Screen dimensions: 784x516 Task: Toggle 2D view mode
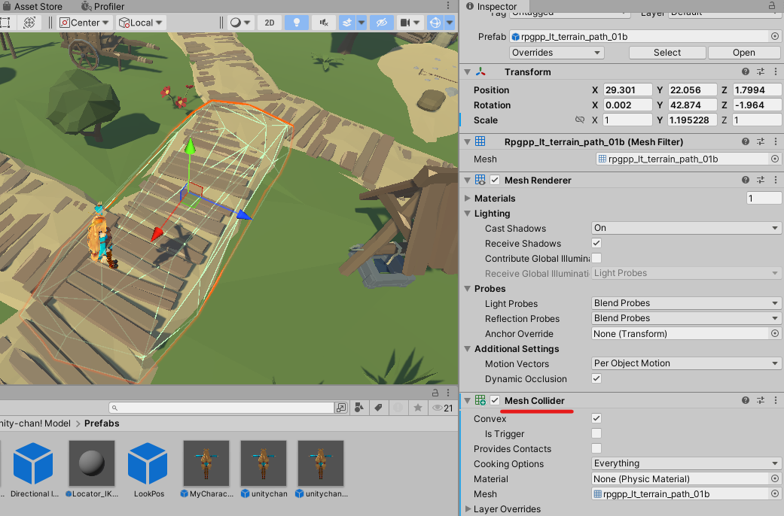point(270,23)
